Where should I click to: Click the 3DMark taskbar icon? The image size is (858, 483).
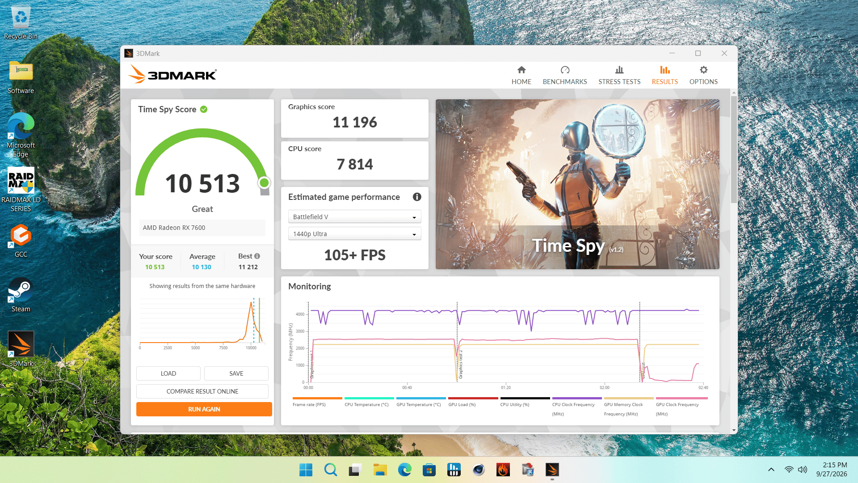552,470
